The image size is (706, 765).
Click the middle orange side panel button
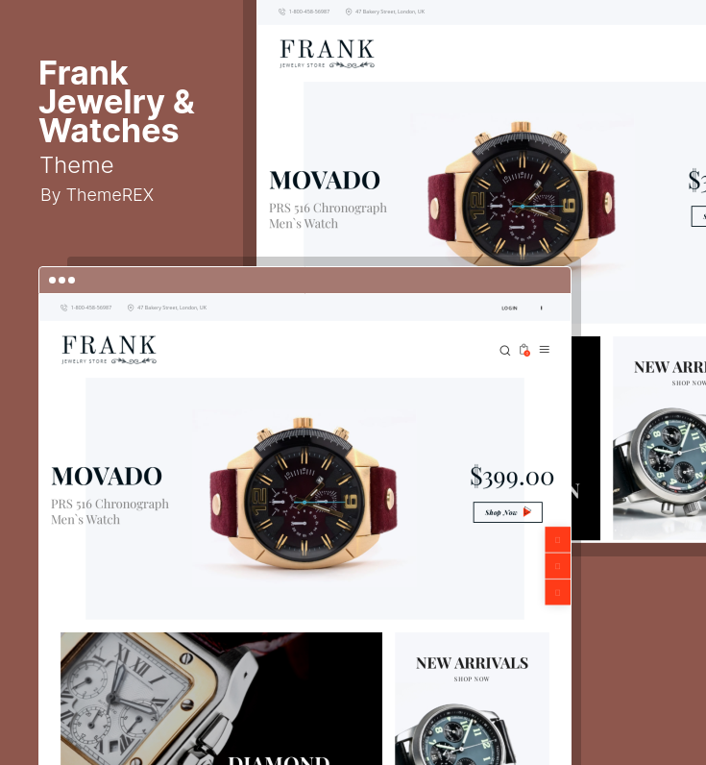pos(557,566)
